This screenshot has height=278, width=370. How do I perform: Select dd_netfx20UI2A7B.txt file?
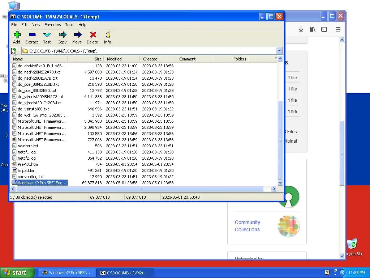38,78
